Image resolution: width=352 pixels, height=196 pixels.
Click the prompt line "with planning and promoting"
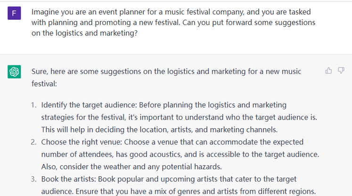tap(173, 23)
